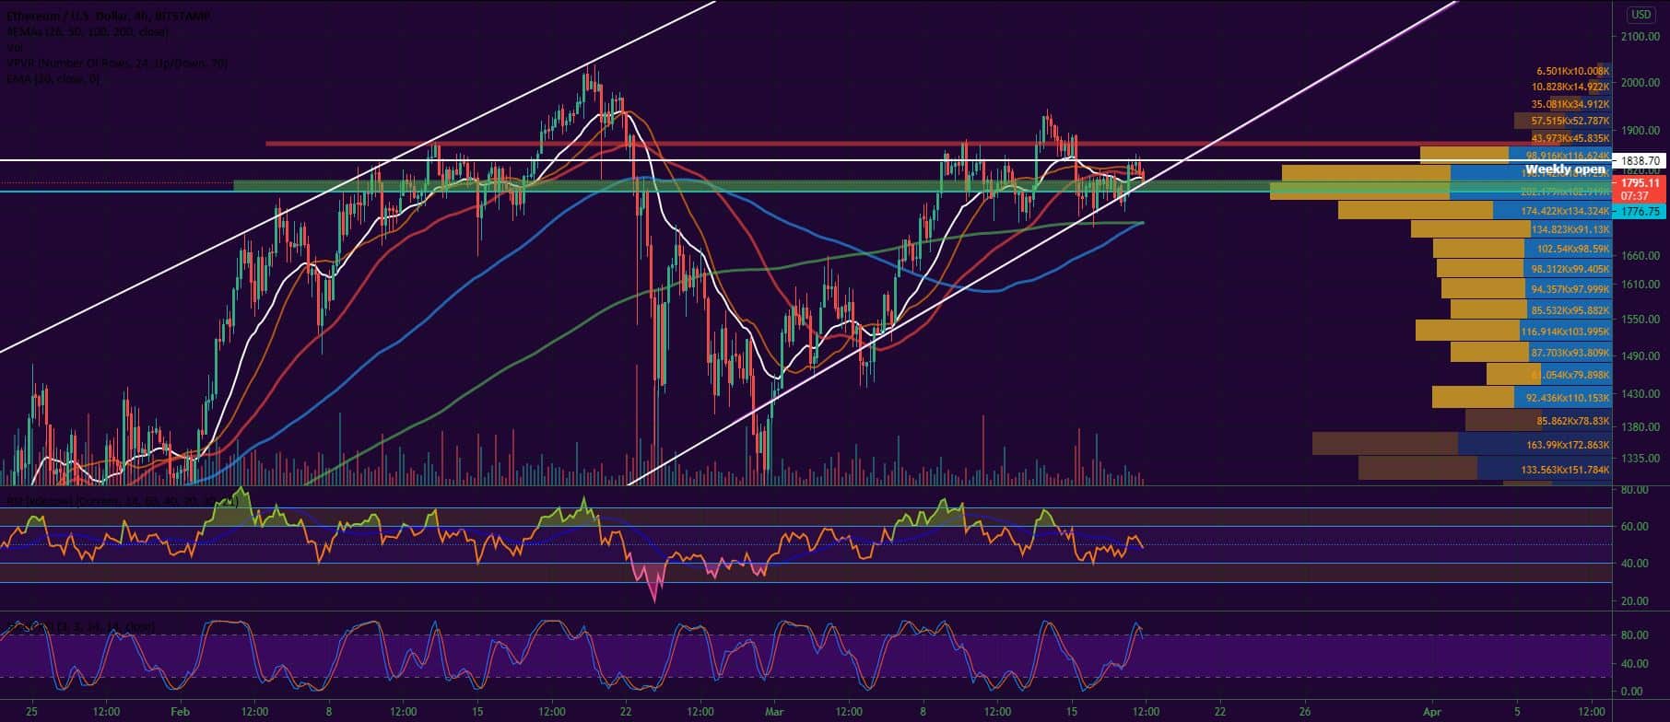Select the 1660.00 price axis label

(x=1640, y=255)
